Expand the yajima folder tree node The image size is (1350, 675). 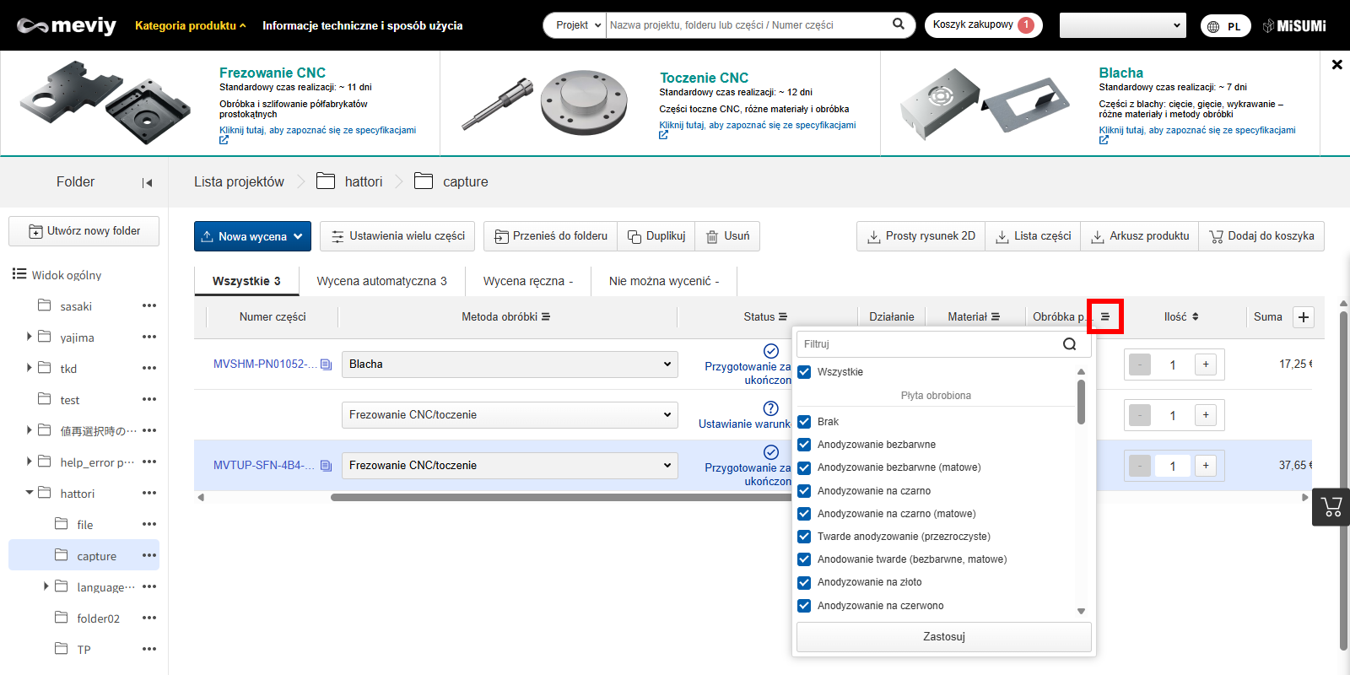(x=30, y=337)
